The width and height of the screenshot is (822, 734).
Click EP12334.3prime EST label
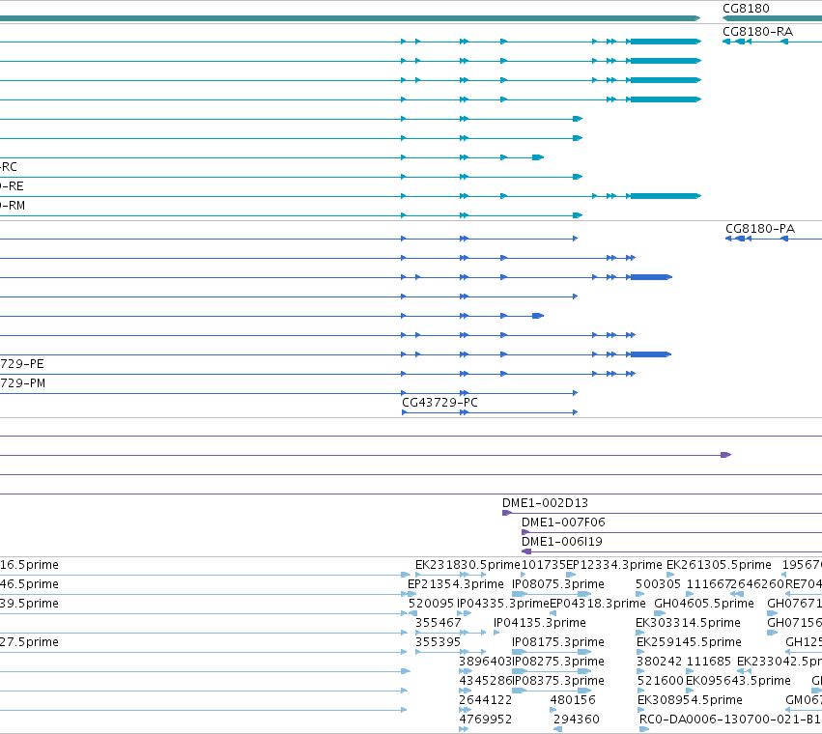click(x=614, y=565)
